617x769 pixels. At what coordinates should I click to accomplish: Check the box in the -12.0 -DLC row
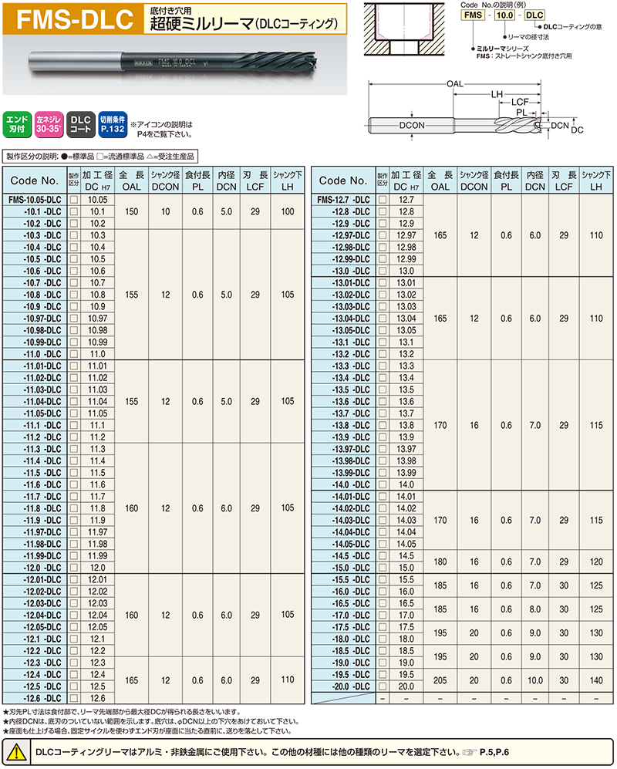[x=74, y=568]
